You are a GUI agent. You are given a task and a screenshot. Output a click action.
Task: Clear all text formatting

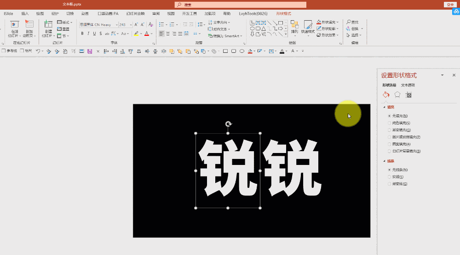150,25
